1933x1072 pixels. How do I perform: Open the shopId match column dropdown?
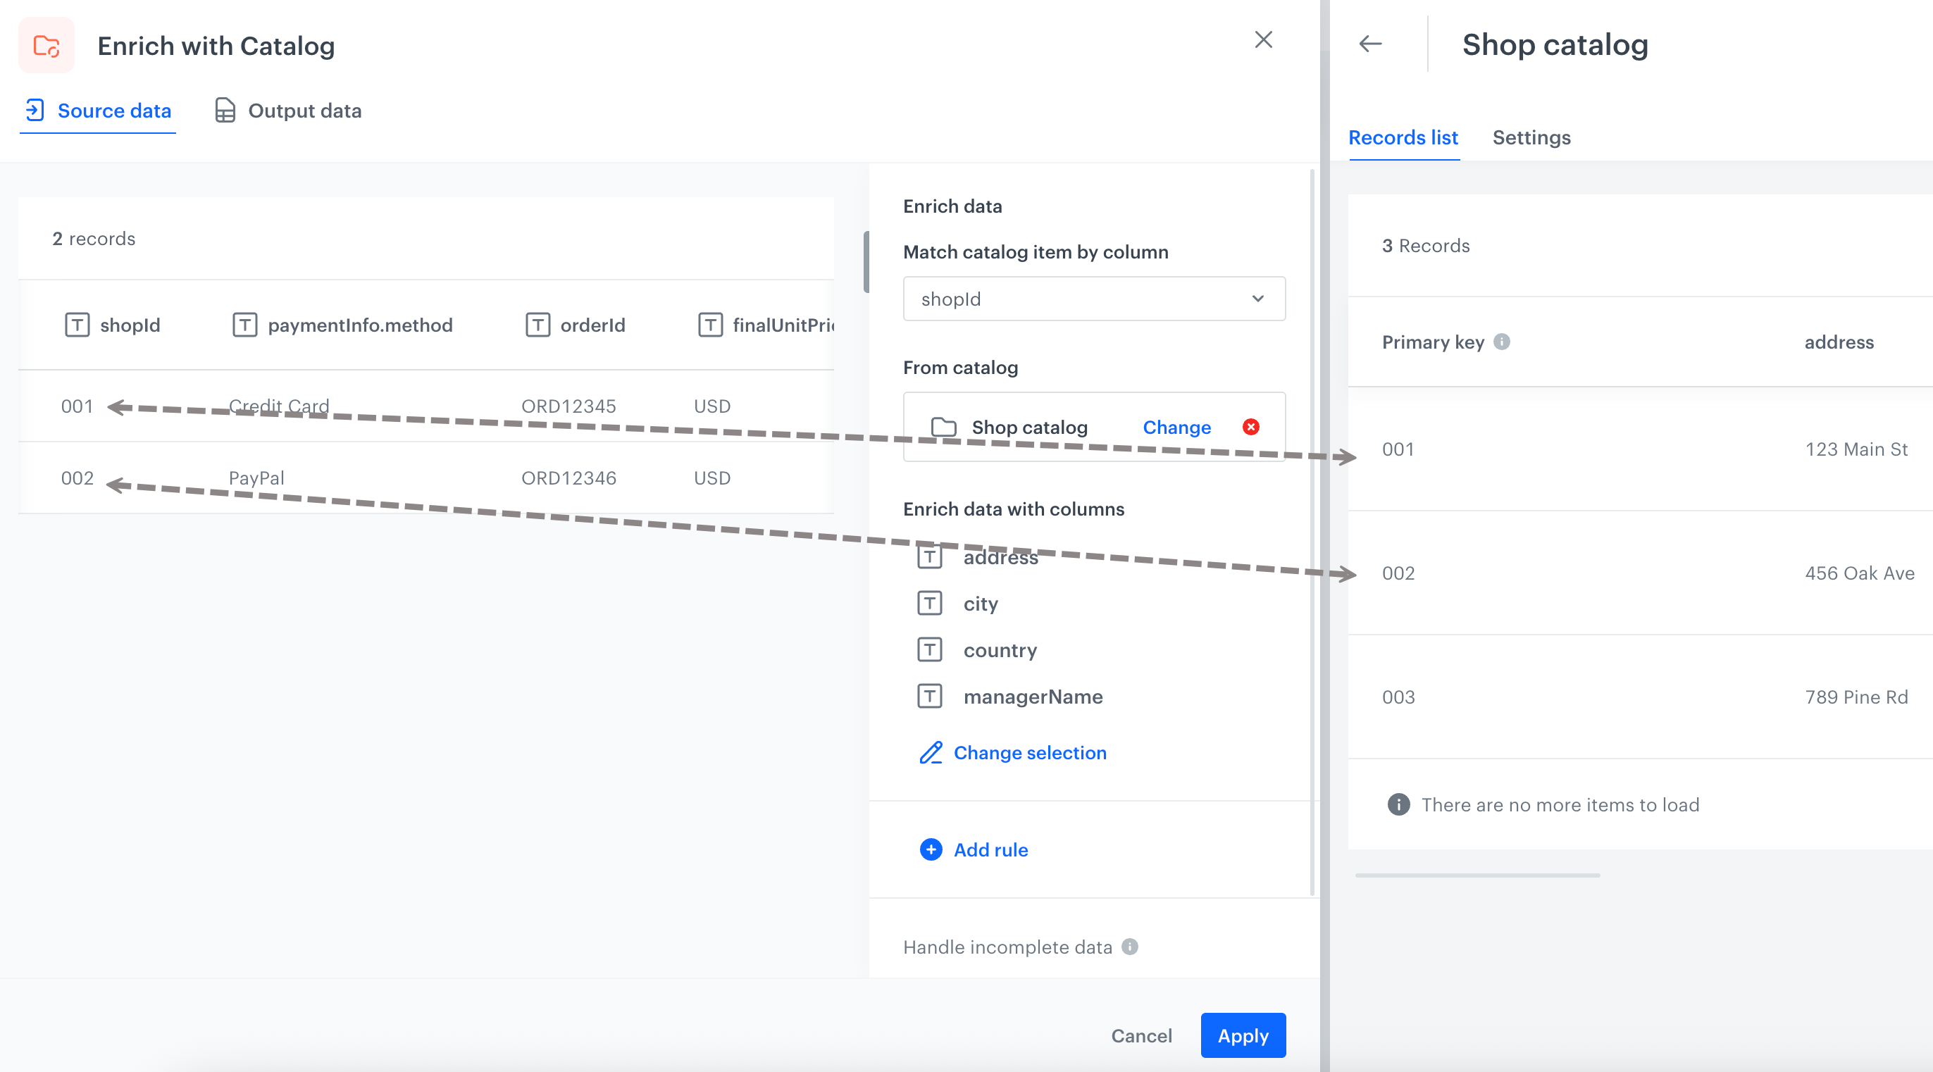tap(1093, 299)
